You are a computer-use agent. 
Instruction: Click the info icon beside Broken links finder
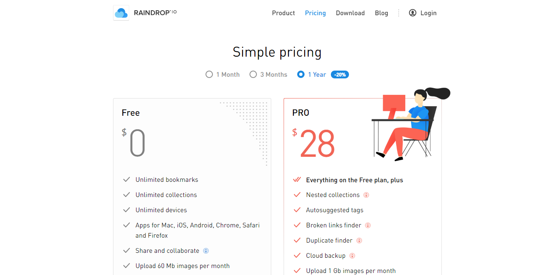coord(368,225)
